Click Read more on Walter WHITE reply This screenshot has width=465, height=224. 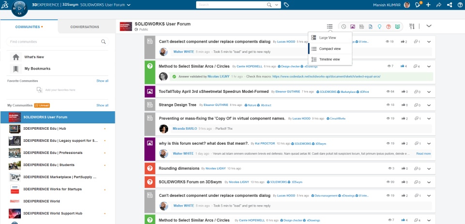point(423,154)
